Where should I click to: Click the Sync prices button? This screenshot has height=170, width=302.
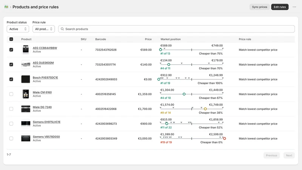(259, 7)
